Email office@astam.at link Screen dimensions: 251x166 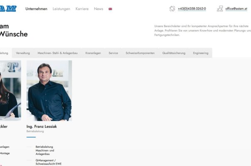coord(236,9)
